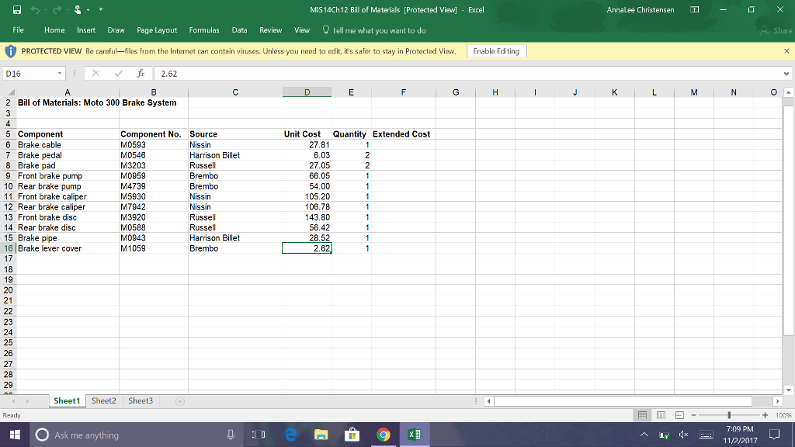Switch to Sheet2 tab
This screenshot has height=447, width=795.
[103, 401]
